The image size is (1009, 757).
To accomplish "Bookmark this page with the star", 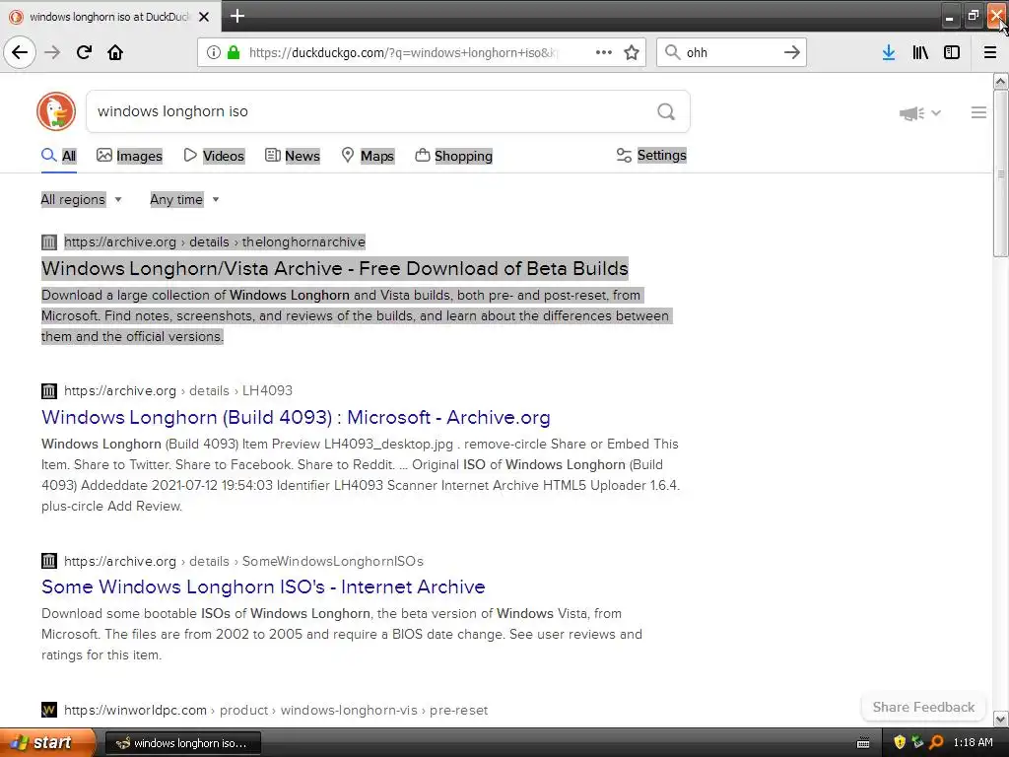I will coord(632,52).
